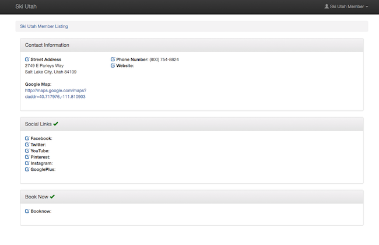379x245 pixels.
Task: Click edit icon beside Street Address
Action: (x=27, y=60)
